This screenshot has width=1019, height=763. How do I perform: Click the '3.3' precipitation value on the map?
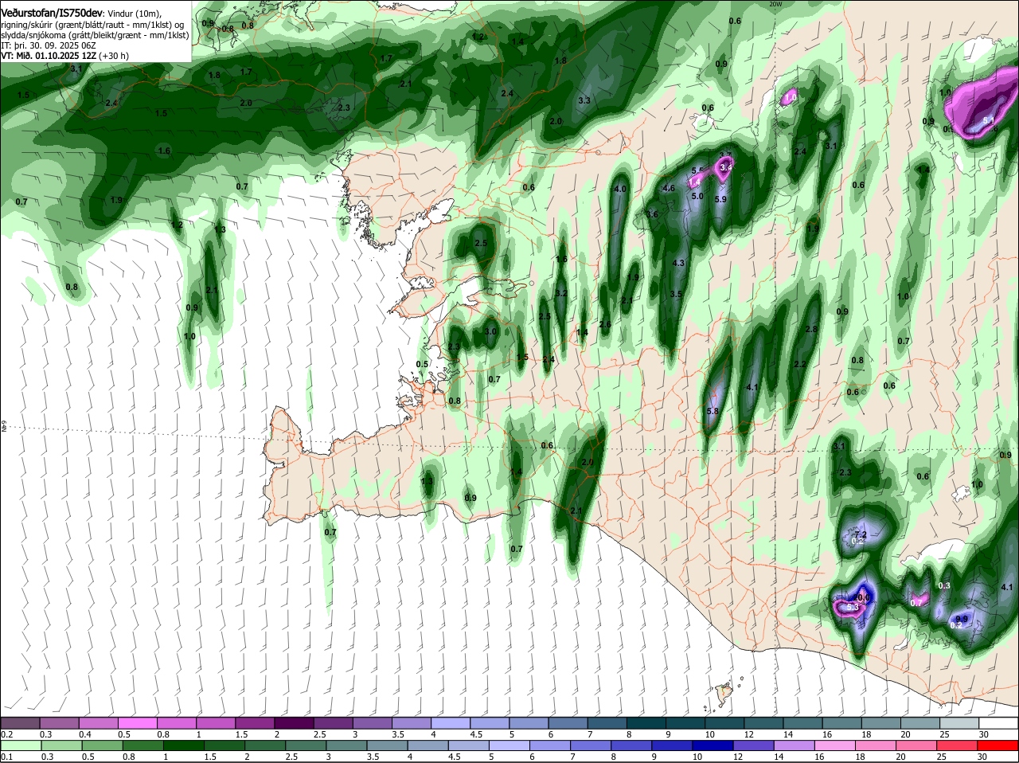click(584, 100)
